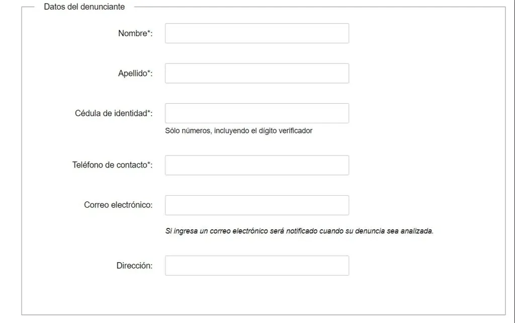Click the Teléfono de contacto field
The image size is (515, 323).
point(256,165)
